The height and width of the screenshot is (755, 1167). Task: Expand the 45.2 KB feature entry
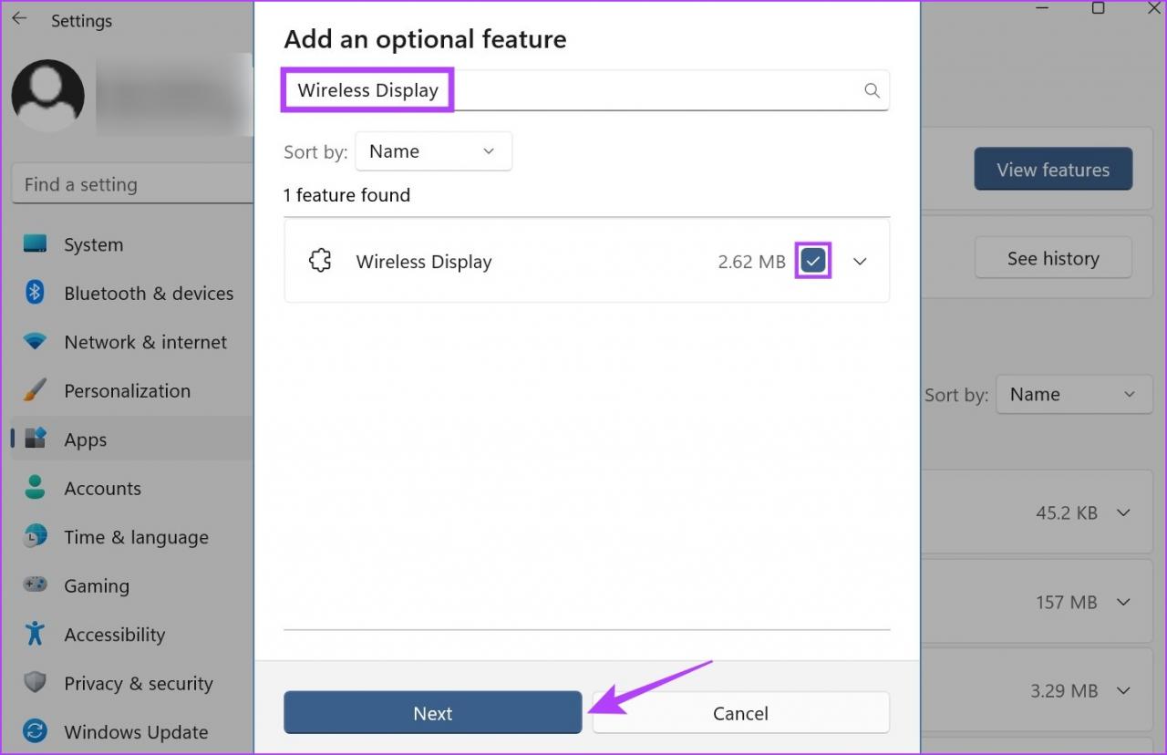[x=1123, y=512]
